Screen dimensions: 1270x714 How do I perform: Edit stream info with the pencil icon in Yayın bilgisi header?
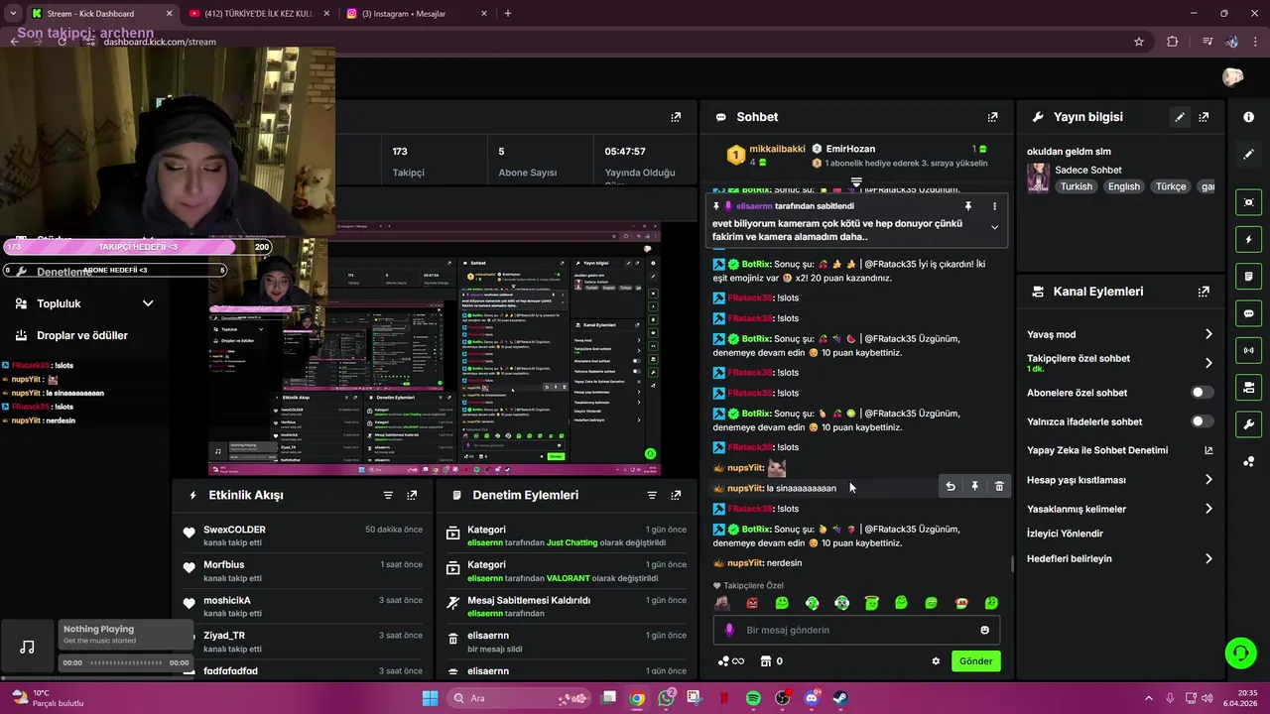1180,117
